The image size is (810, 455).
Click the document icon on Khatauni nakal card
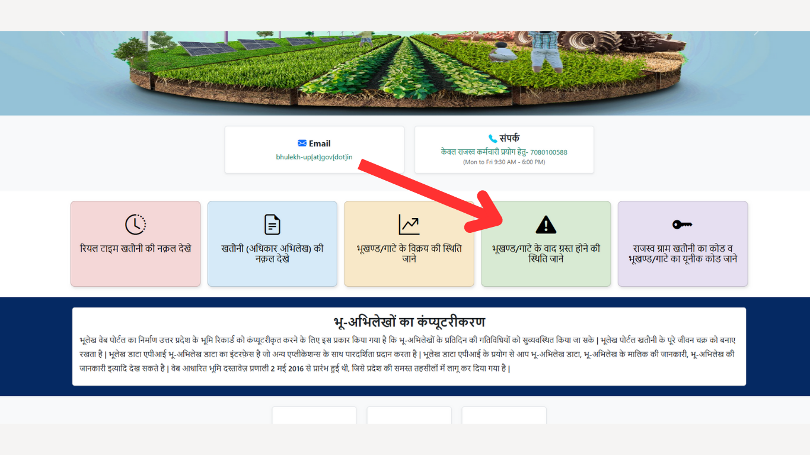click(272, 225)
